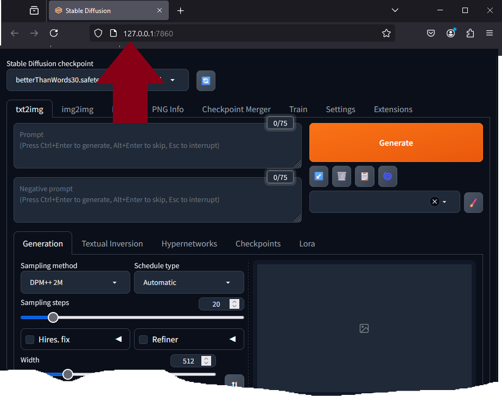The image size is (502, 396).
Task: Reload the page in the browser toolbar
Action: (54, 33)
